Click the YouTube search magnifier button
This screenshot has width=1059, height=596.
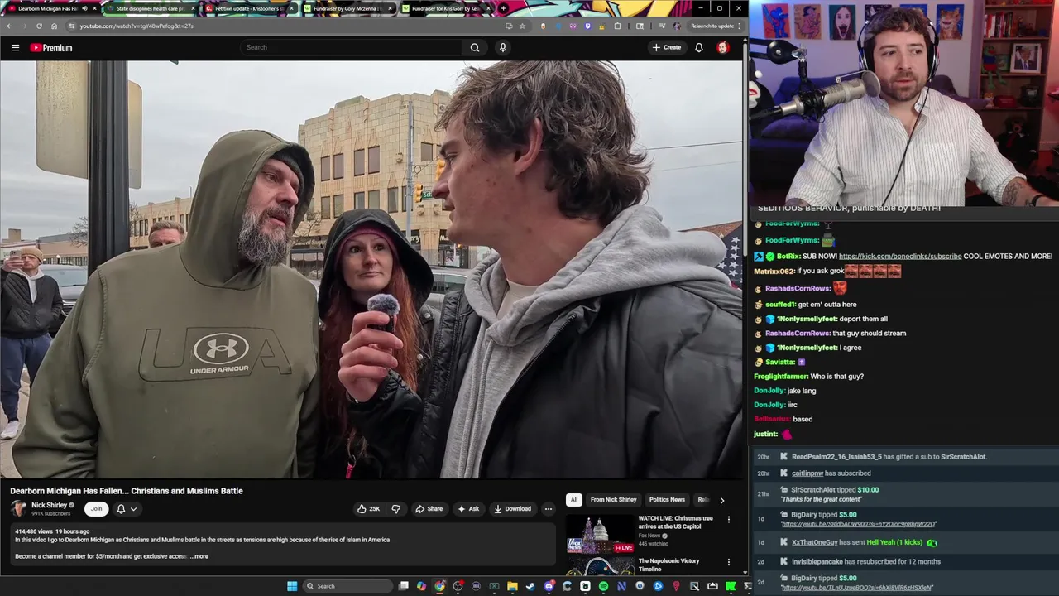[x=475, y=47]
